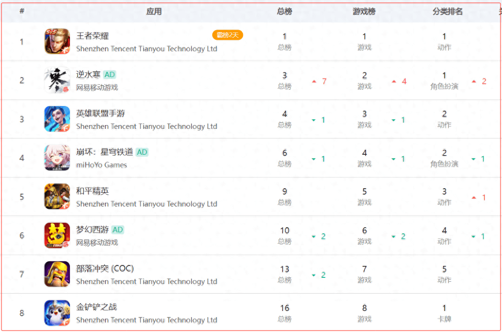
Task: Click miHoYo Games developer name
Action: click(x=102, y=165)
